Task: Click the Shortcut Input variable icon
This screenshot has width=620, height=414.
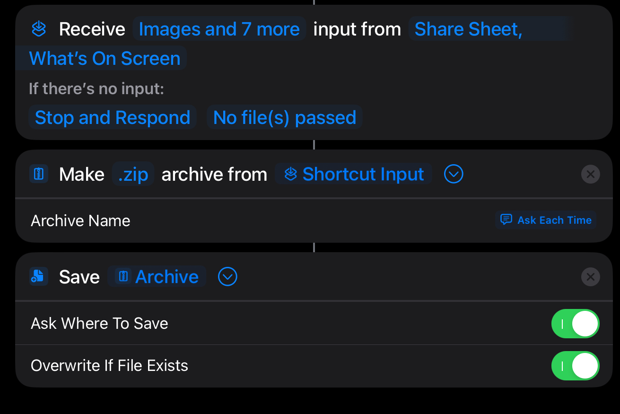Action: (290, 174)
